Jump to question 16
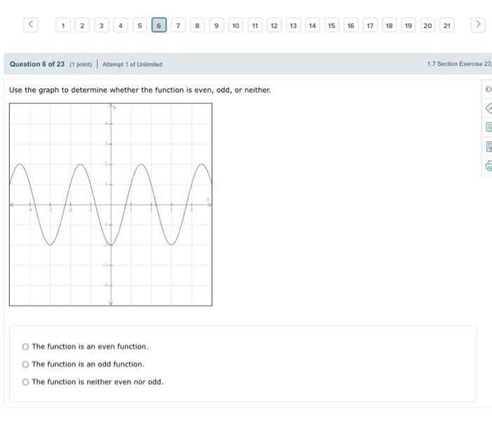 [x=351, y=25]
